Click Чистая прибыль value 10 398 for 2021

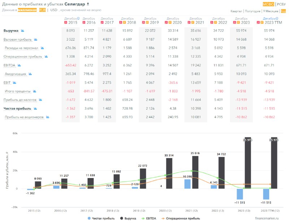196,109
